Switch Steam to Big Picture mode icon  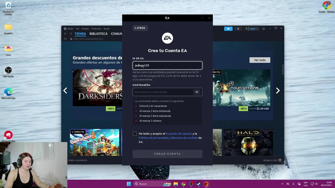pos(264,29)
